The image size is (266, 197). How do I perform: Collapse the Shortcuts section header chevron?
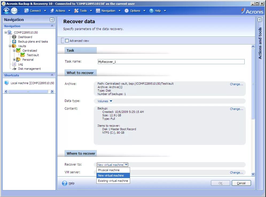point(52,75)
